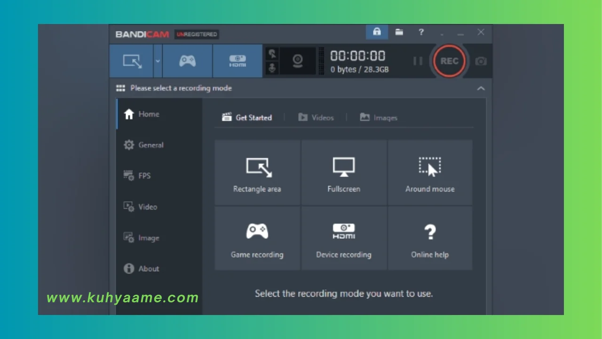Toggle microphone recording icon in toolbar
This screenshot has width=602, height=339.
[272, 68]
